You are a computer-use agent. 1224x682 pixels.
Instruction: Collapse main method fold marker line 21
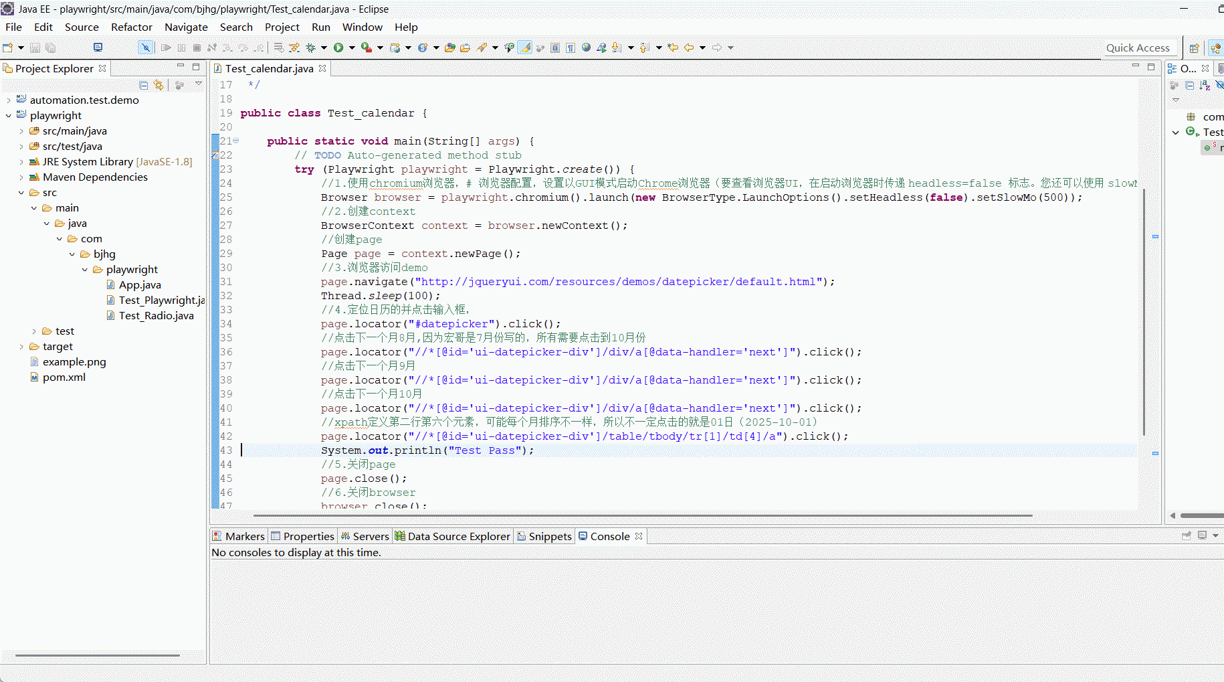point(236,141)
